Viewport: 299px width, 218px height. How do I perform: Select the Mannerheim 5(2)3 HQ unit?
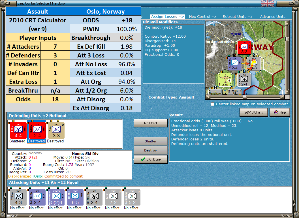point(56,197)
